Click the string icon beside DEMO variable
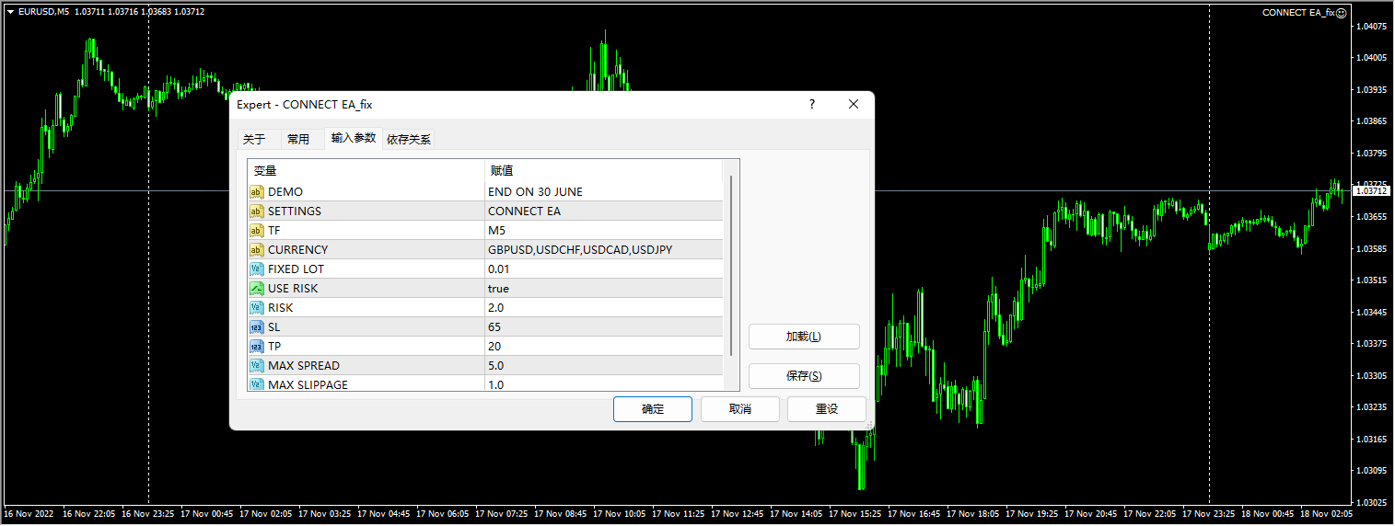Image resolution: width=1395 pixels, height=526 pixels. point(257,192)
